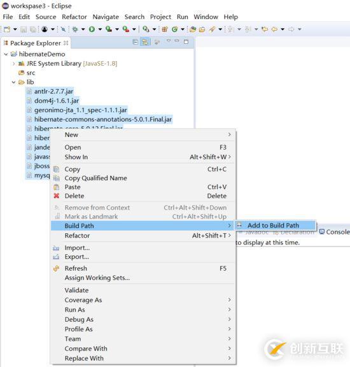This screenshot has height=367, width=350.
Task: Click the New Java Package icon
Action: [165, 29]
